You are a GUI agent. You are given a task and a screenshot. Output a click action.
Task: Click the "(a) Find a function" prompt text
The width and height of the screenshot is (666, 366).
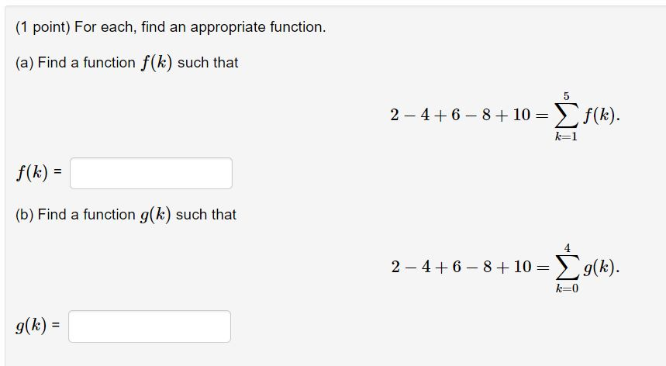[76, 63]
